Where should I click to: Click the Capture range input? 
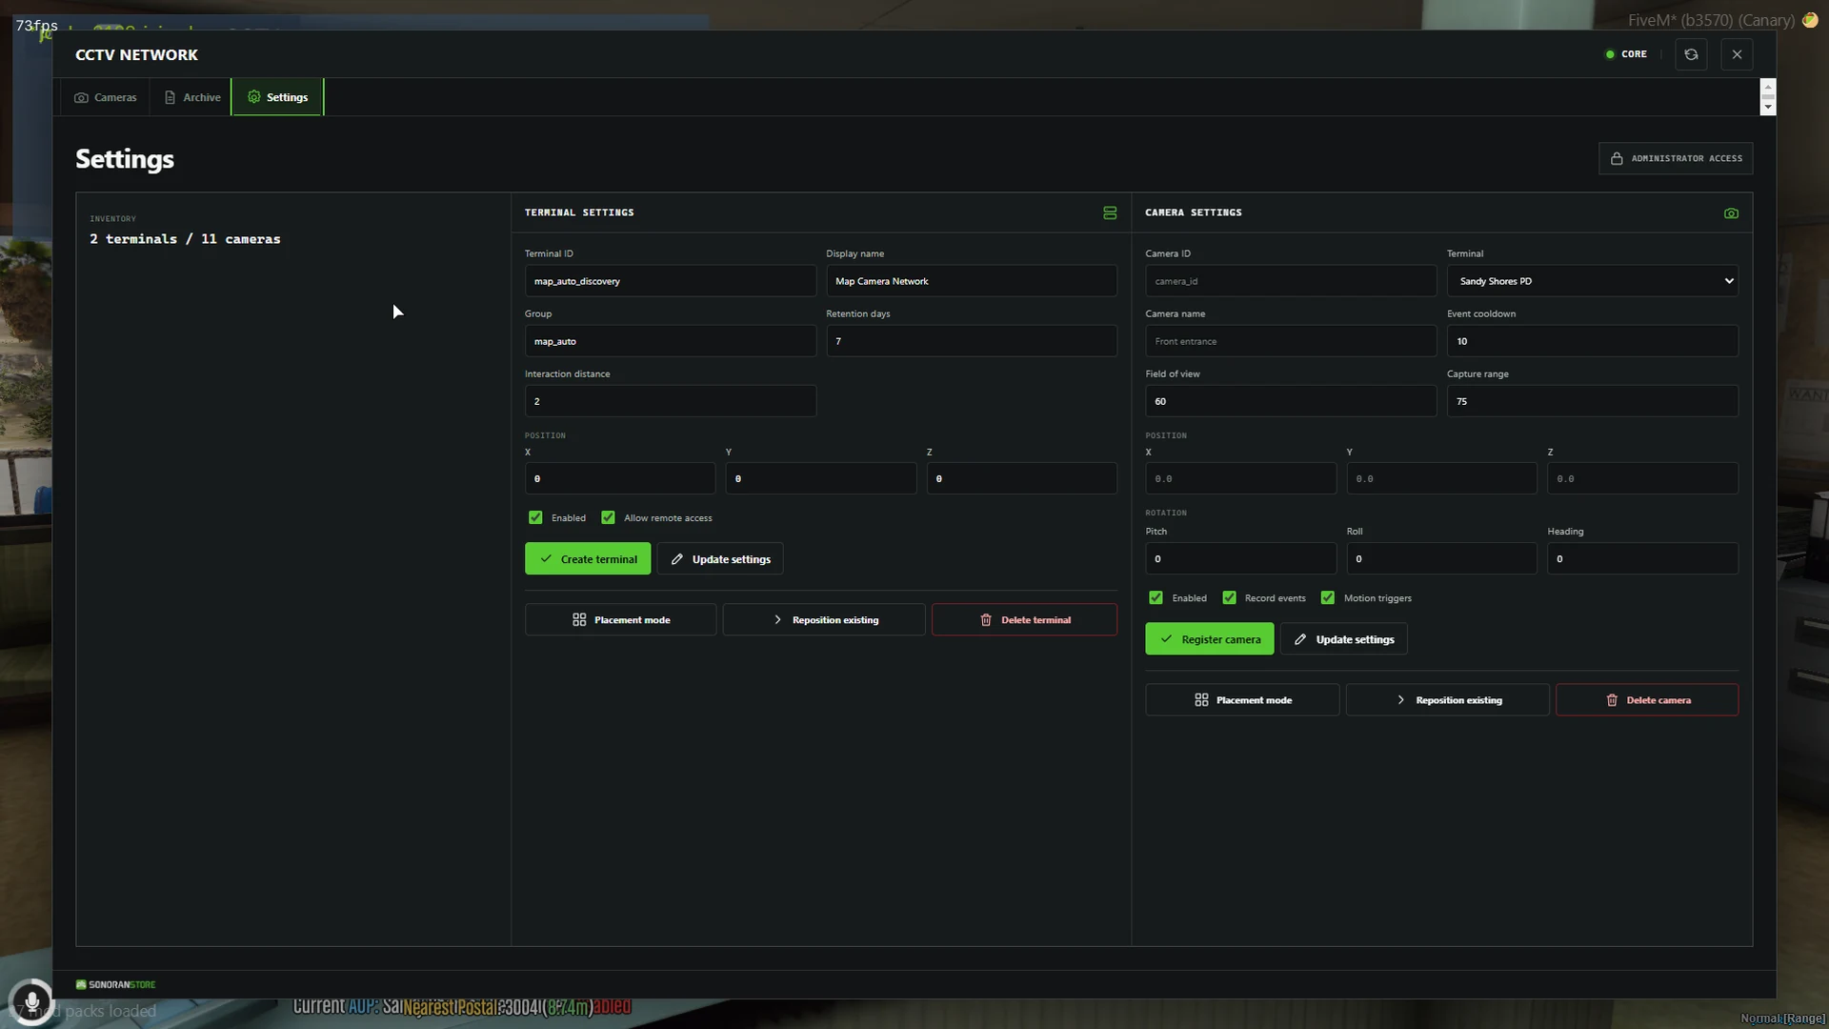click(x=1592, y=401)
